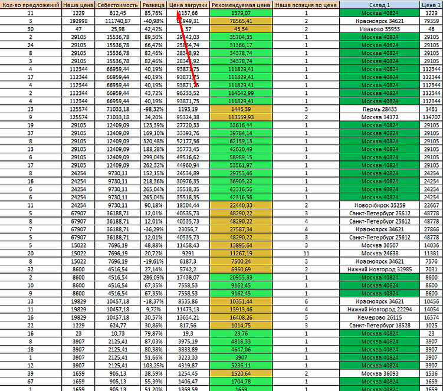Select the 'Наша цена' column header
Viewport: 443px width, 391px height.
pos(78,5)
